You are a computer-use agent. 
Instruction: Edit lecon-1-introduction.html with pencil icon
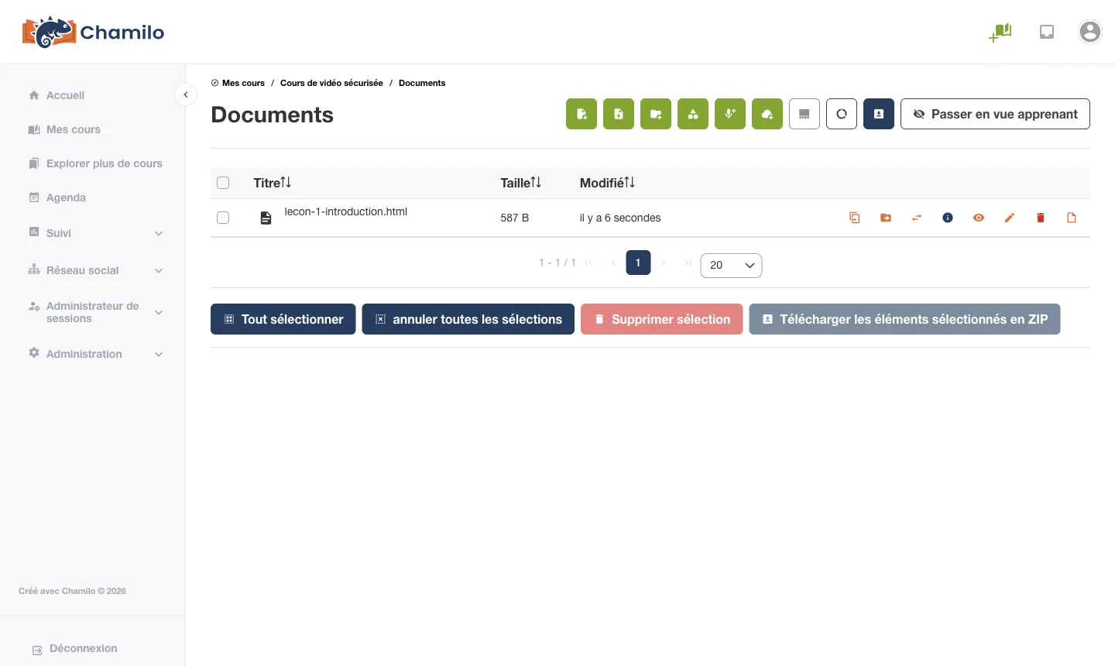(x=1010, y=218)
